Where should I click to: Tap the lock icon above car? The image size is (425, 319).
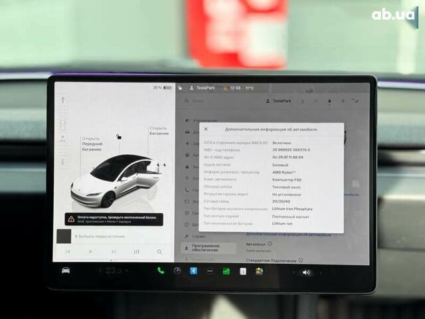(x=119, y=137)
